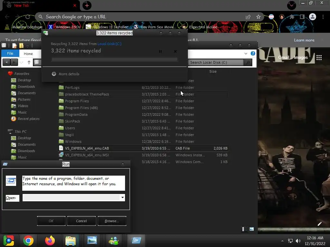Select the PerfLogs folder
The image size is (330, 247).
pyautogui.click(x=143, y=87)
